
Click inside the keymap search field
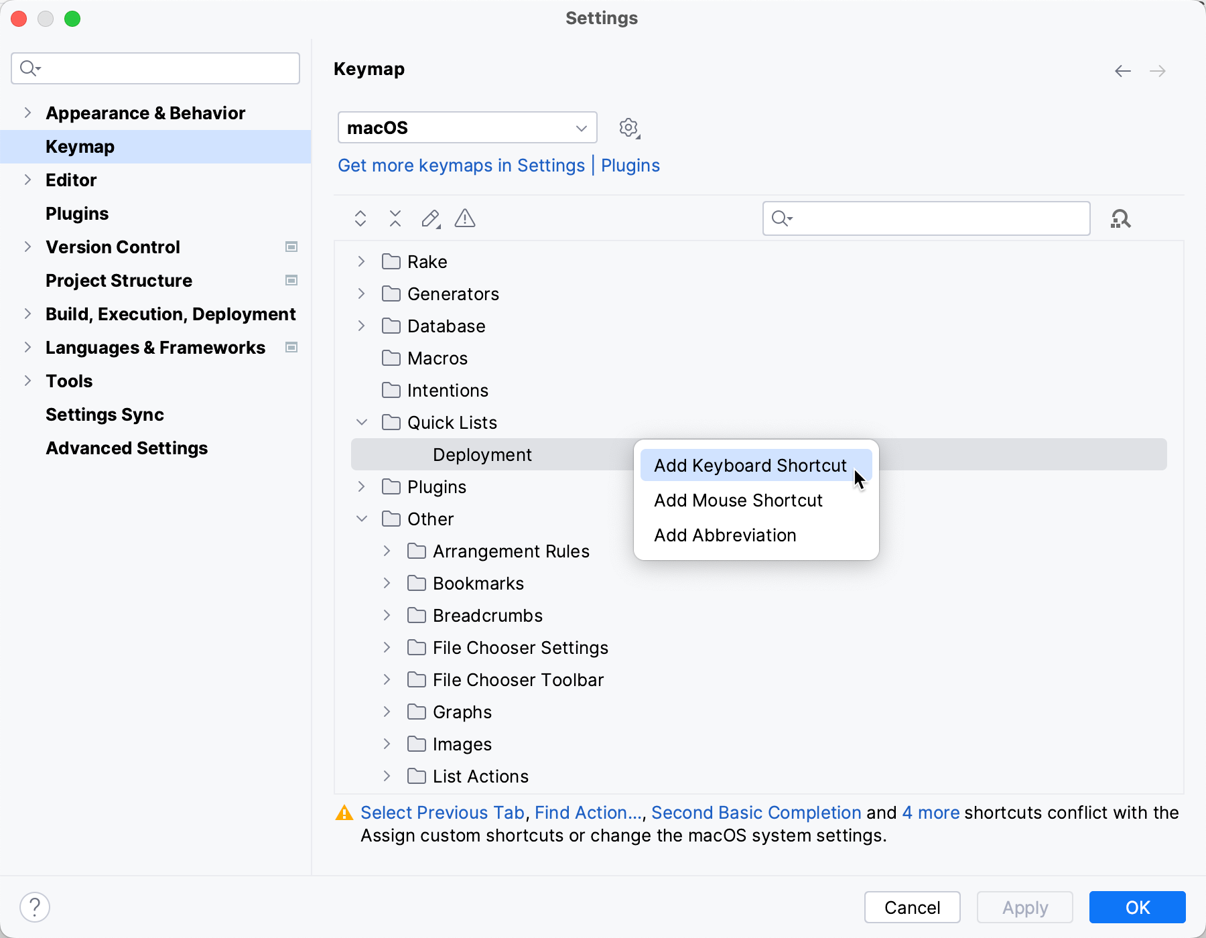pyautogui.click(x=925, y=218)
